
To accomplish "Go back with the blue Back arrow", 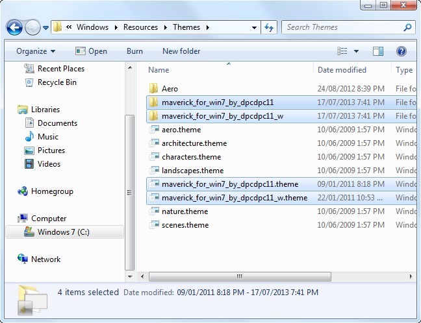I will coord(14,27).
